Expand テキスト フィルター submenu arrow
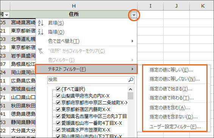This screenshot has width=214, height=138. click(x=133, y=69)
